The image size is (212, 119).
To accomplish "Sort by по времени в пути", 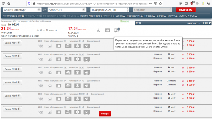I will [x=55, y=16].
